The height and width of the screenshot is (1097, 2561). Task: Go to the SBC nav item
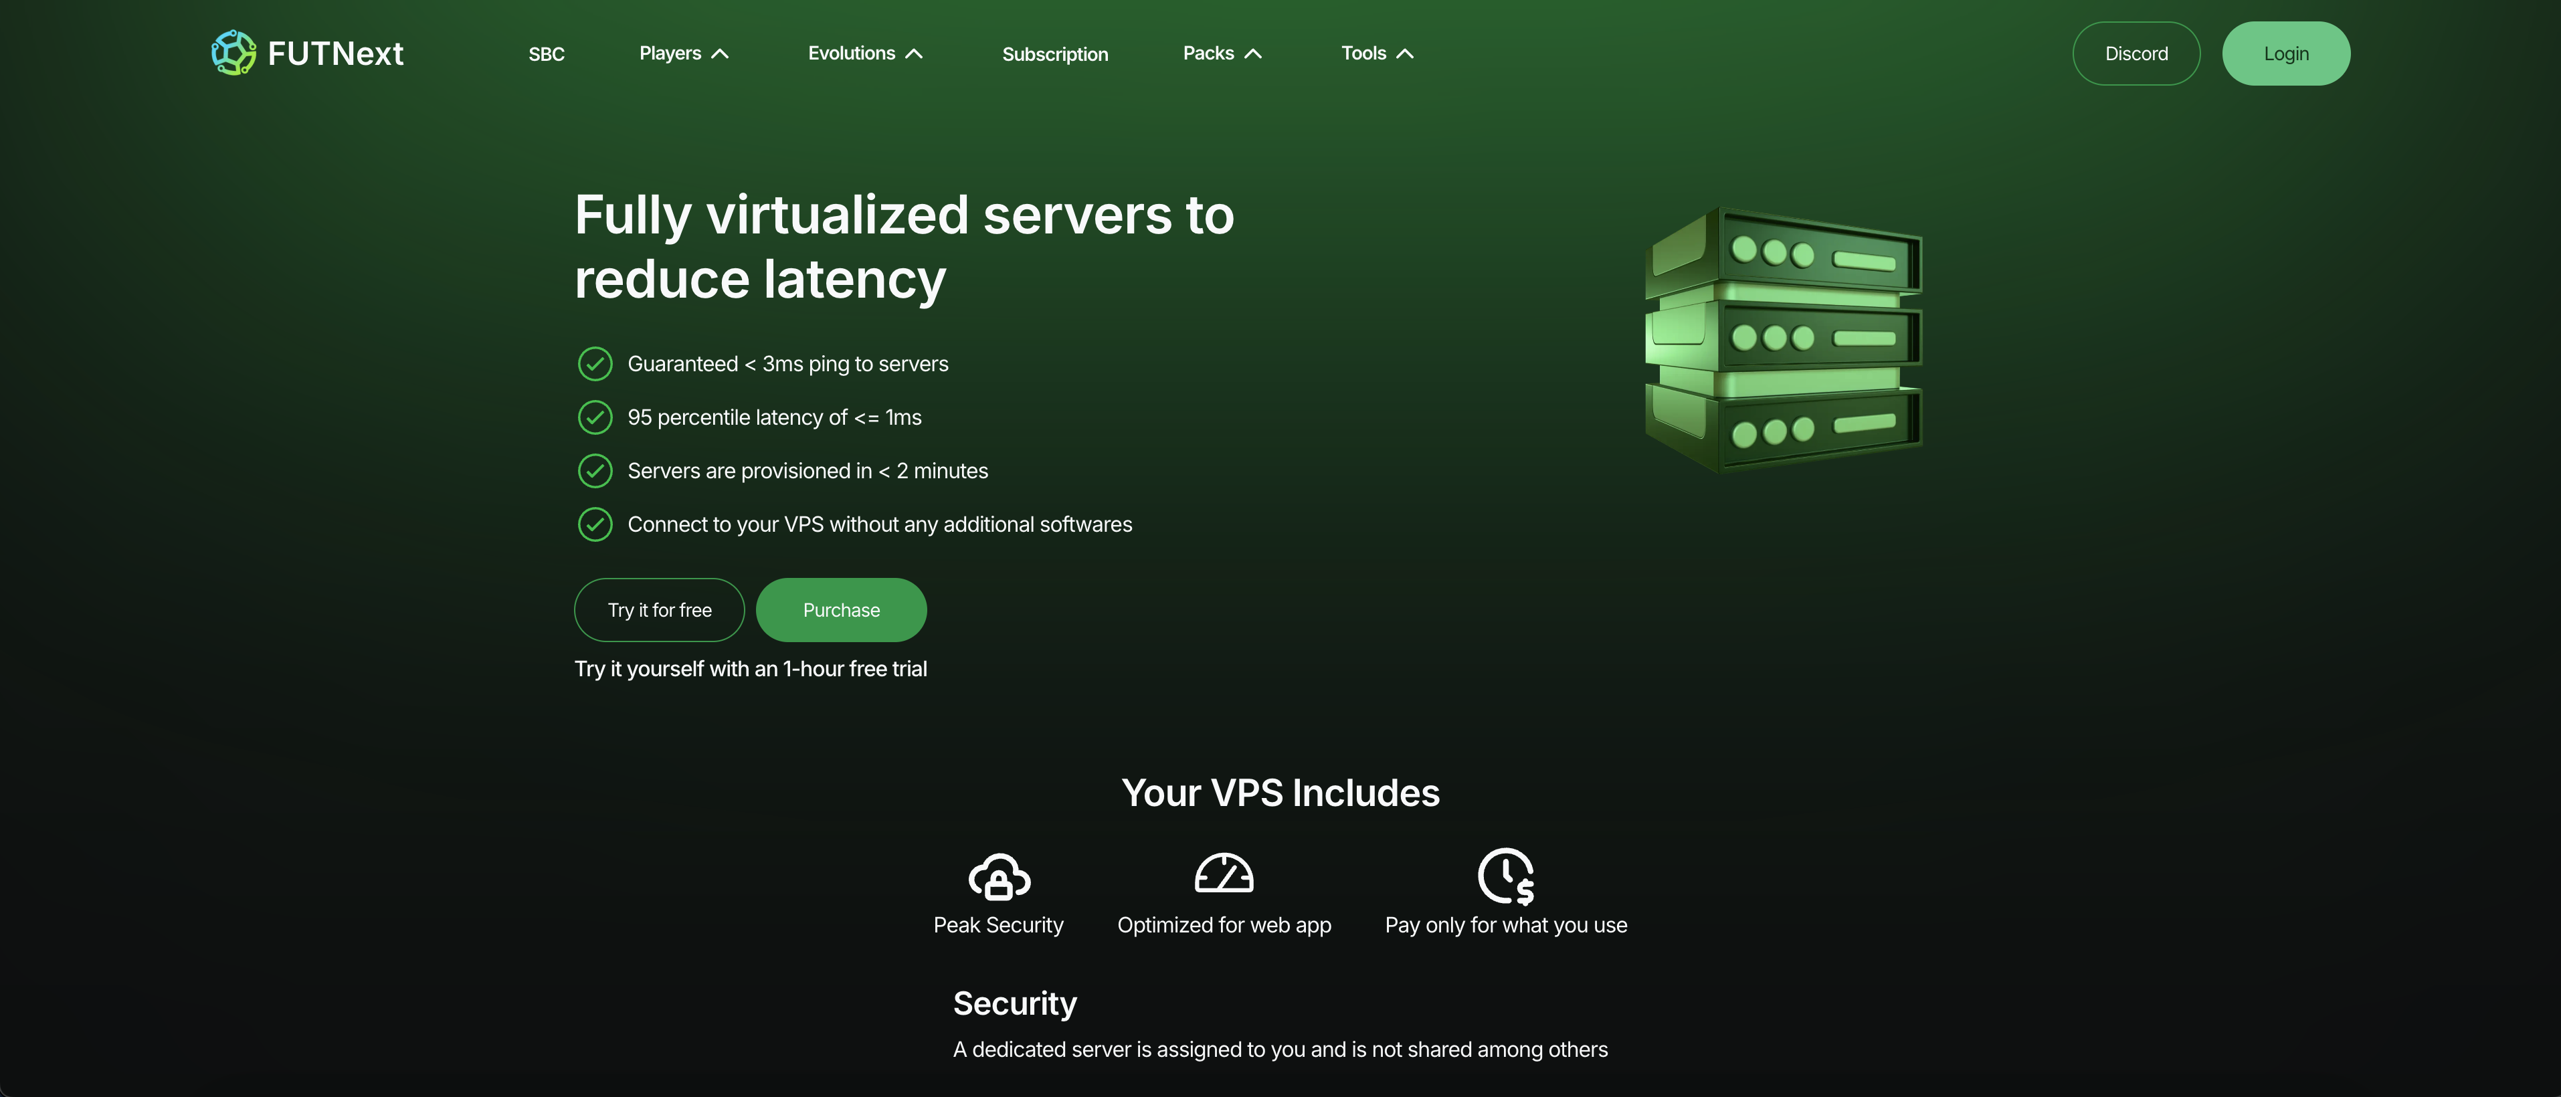[x=546, y=55]
